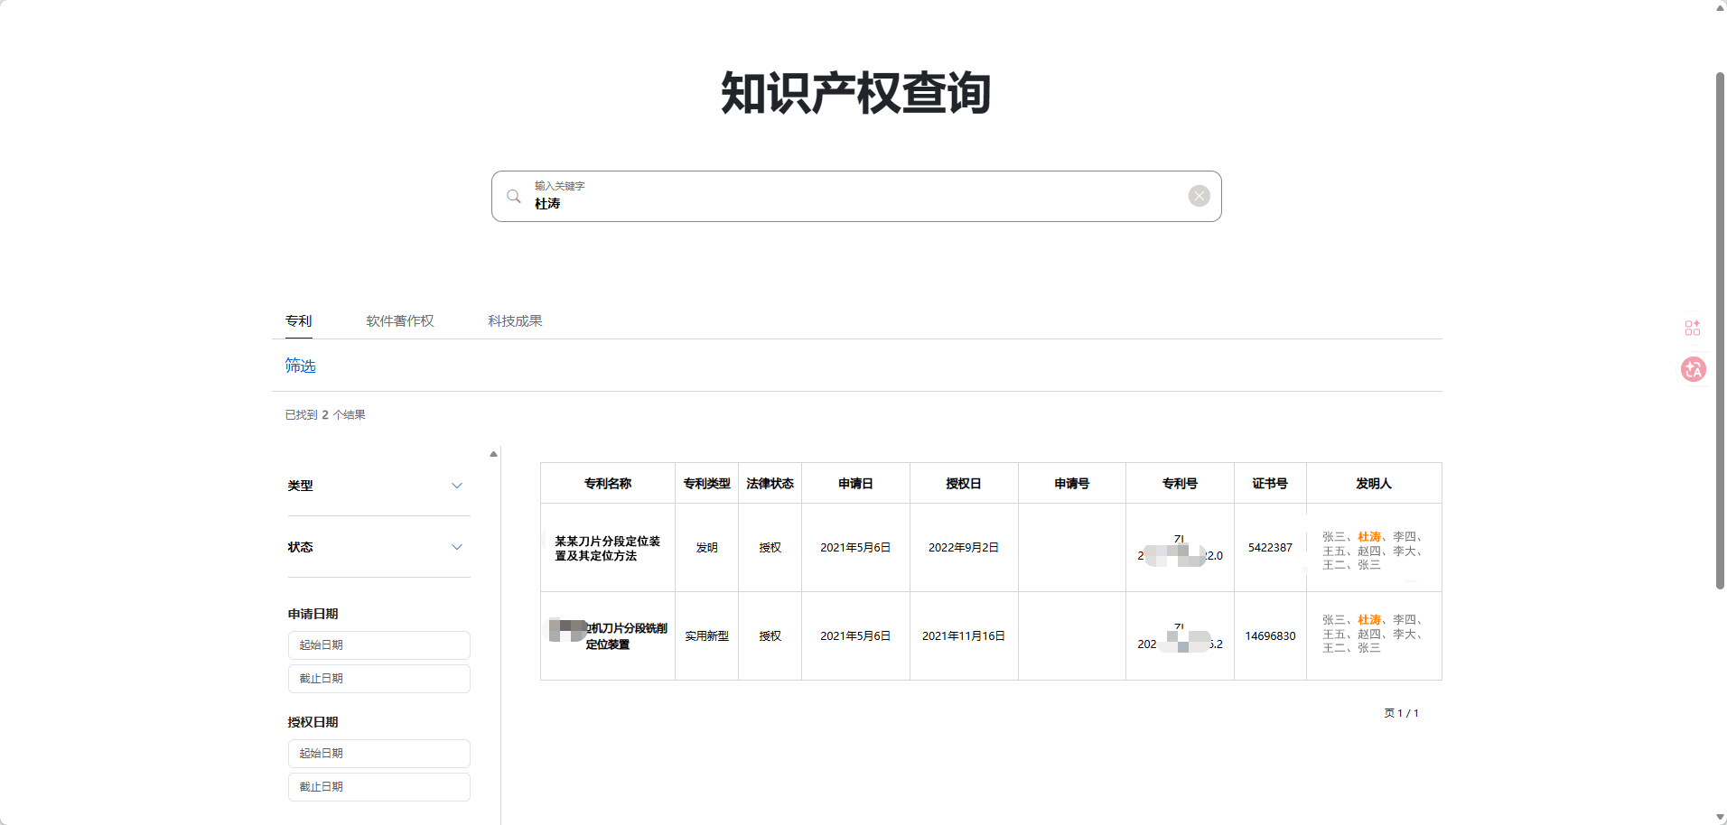The width and height of the screenshot is (1727, 825).
Task: Click the 发明人 column header
Action: tap(1374, 484)
